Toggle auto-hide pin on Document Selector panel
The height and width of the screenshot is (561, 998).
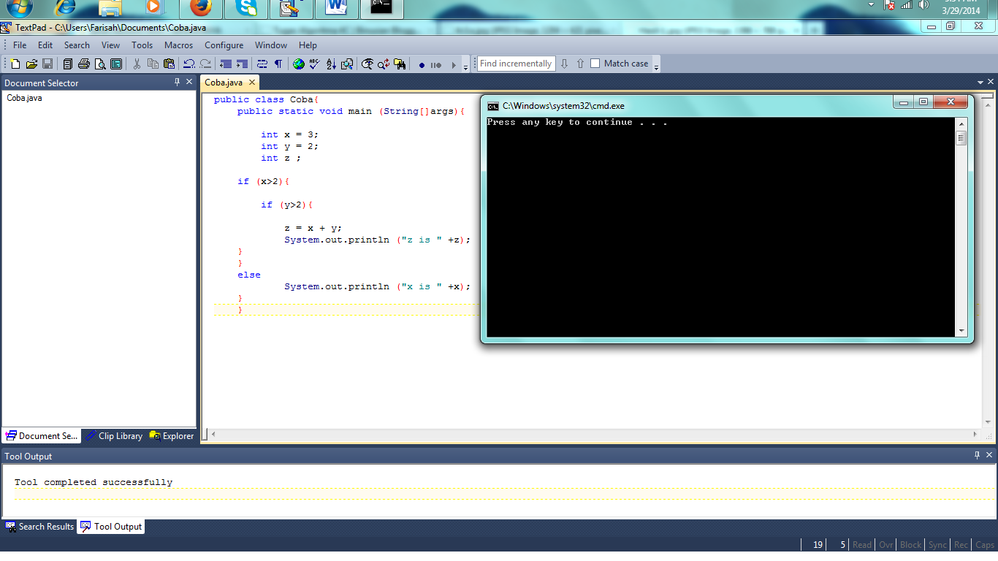pos(177,83)
